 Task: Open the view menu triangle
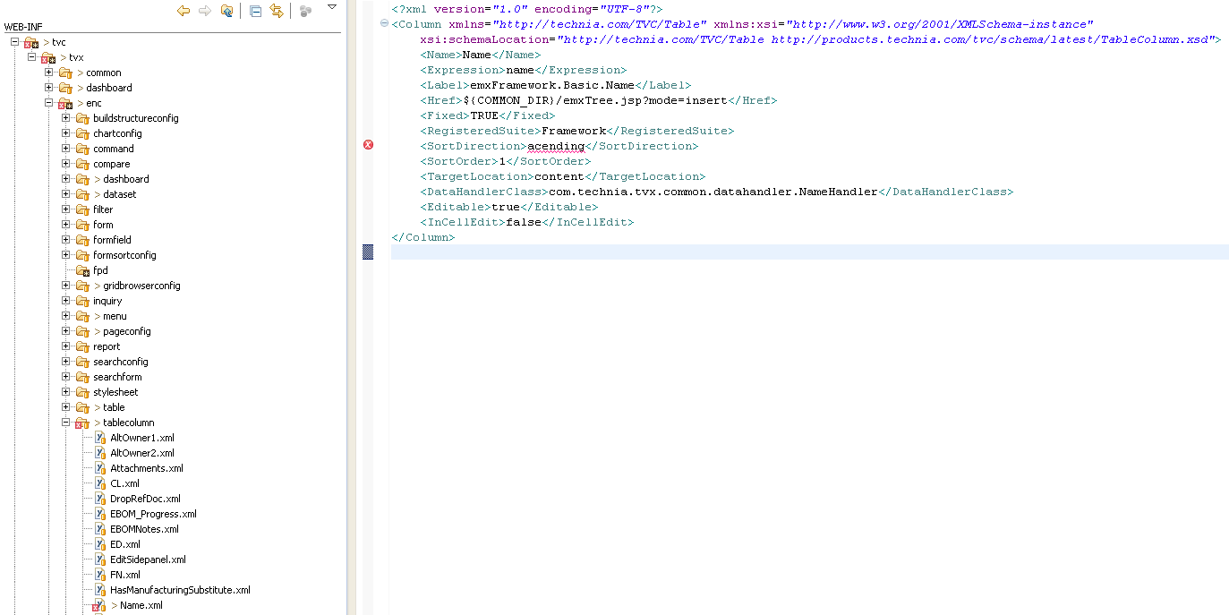pos(331,7)
